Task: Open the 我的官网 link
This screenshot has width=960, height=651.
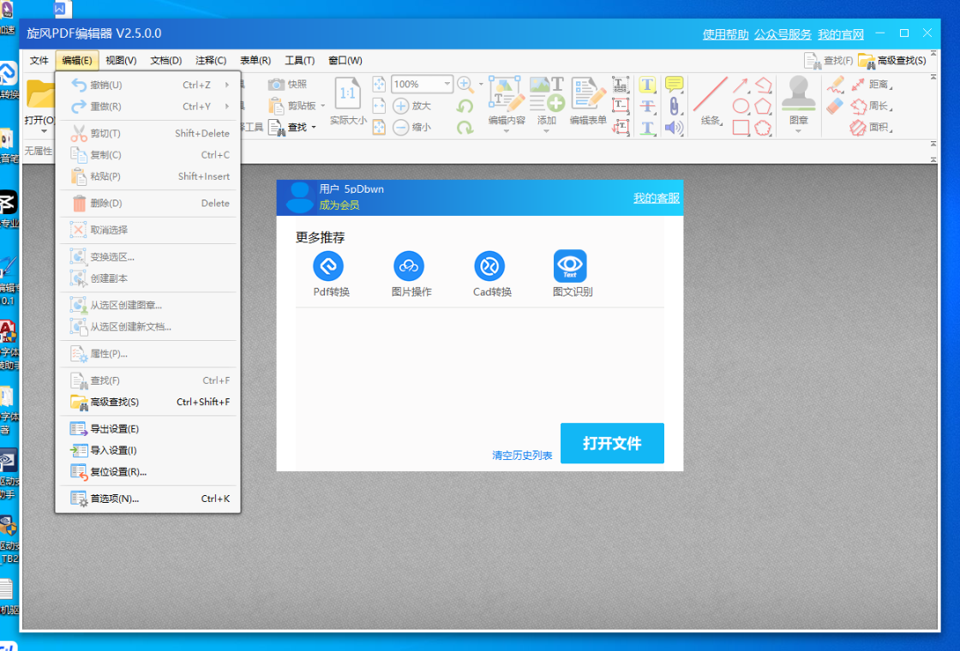Action: (x=841, y=34)
